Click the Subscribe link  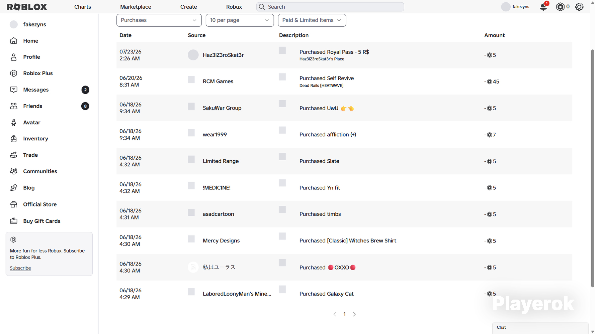point(20,268)
